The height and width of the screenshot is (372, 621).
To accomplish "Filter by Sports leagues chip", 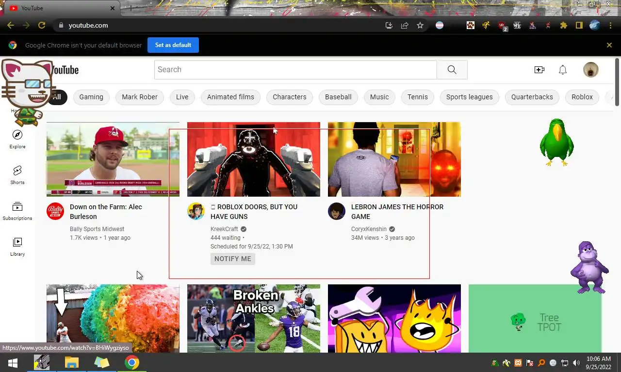I will click(470, 97).
